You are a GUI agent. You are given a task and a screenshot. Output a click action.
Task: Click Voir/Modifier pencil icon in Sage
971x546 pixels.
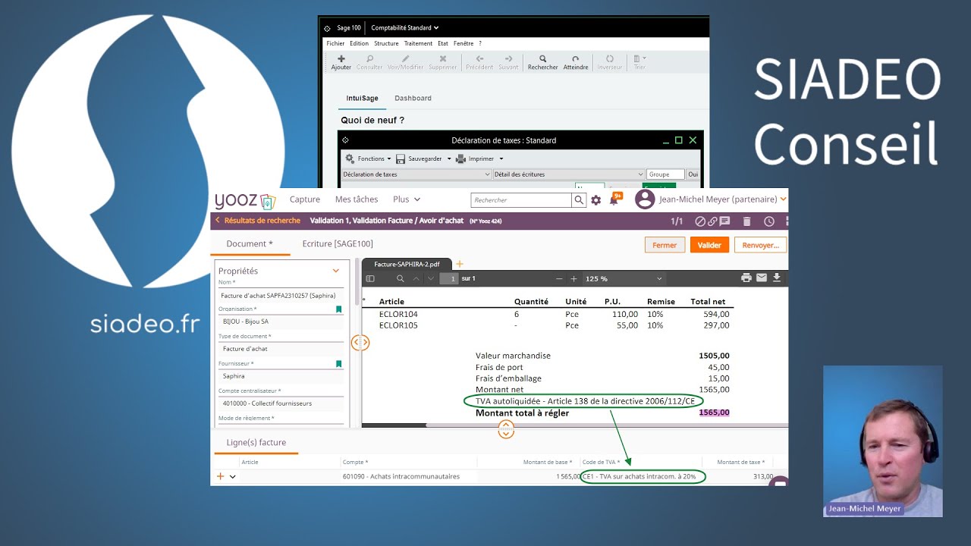pyautogui.click(x=406, y=58)
